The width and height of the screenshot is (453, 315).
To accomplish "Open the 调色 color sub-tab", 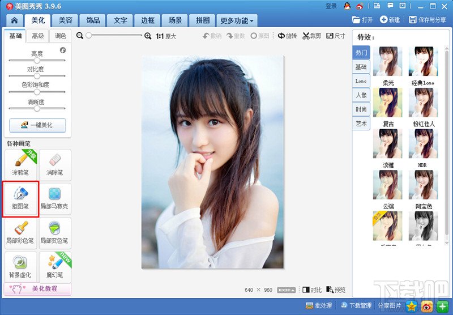I will 61,36.
